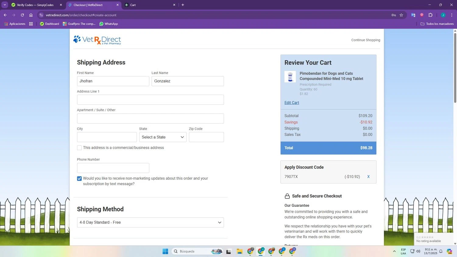Click the Phone Number input field

pyautogui.click(x=113, y=168)
